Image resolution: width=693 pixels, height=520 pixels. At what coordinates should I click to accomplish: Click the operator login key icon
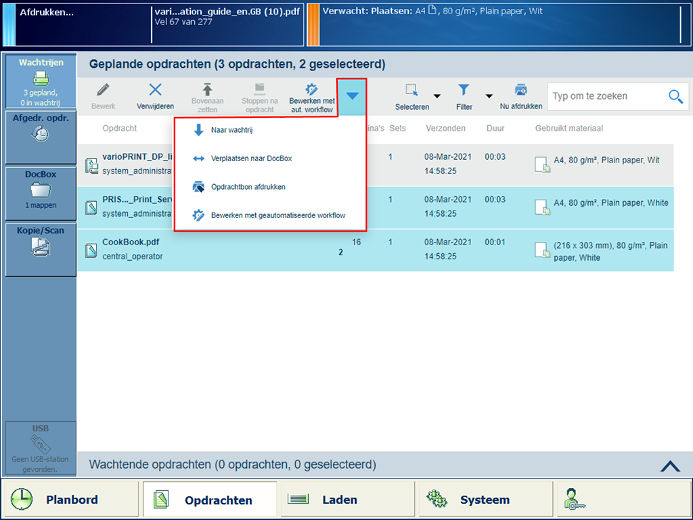[x=574, y=500]
